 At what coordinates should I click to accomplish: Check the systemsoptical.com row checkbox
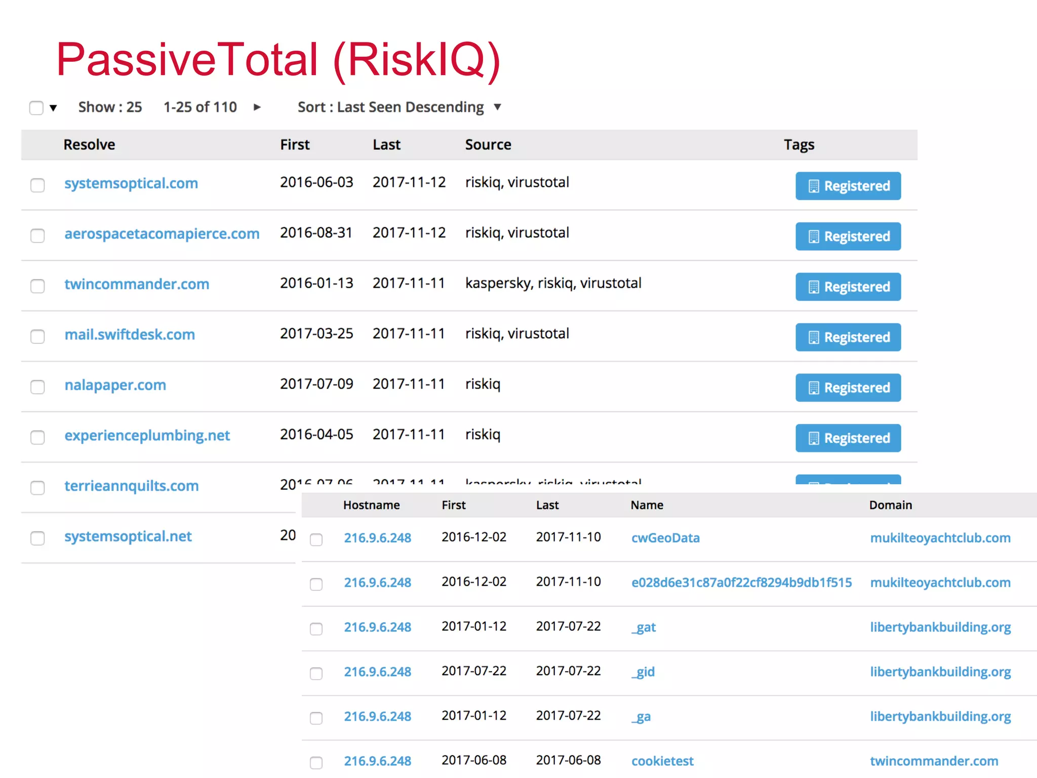pos(37,185)
